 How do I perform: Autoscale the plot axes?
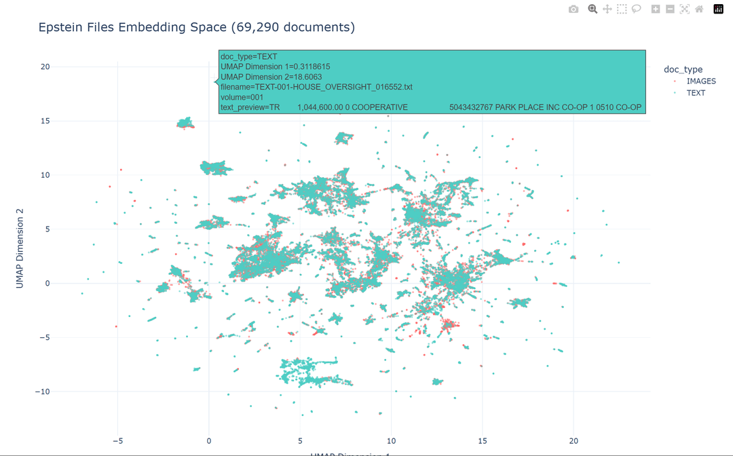click(x=684, y=9)
